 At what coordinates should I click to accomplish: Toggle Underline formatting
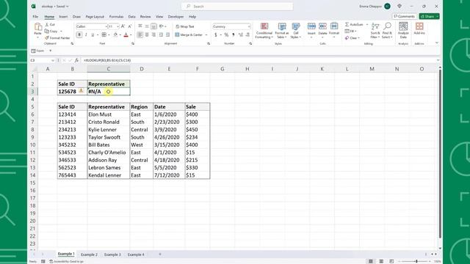[93, 35]
